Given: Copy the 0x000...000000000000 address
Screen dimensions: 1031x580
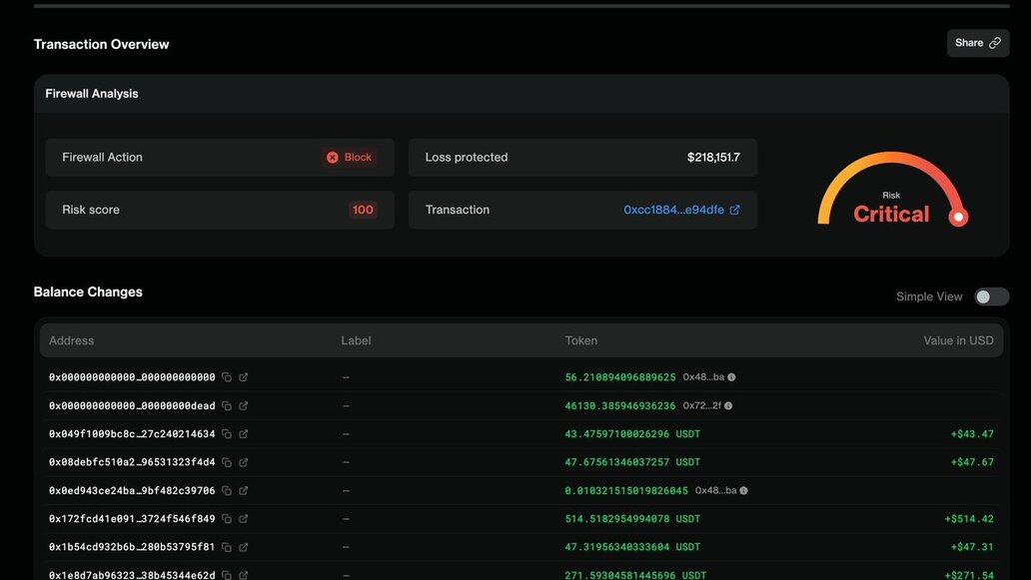Looking at the screenshot, I should click(227, 377).
